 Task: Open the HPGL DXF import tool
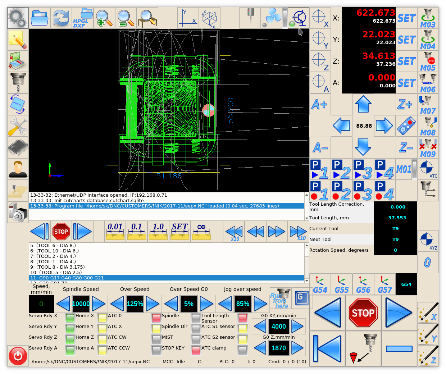[83, 18]
